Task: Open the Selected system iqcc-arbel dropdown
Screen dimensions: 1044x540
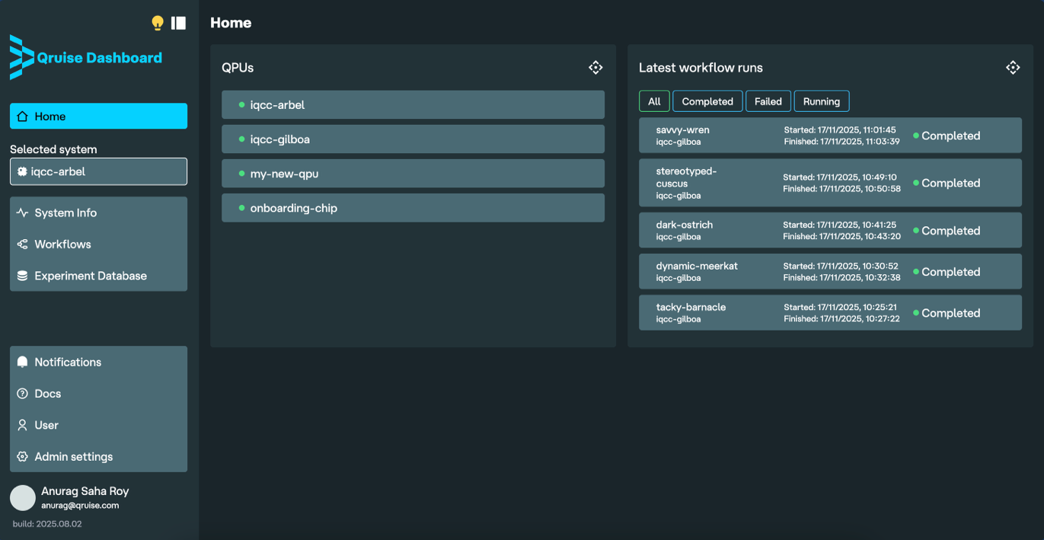Action: [x=98, y=171]
